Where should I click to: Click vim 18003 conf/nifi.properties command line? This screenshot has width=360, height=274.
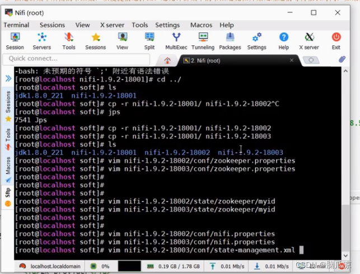tap(145, 242)
